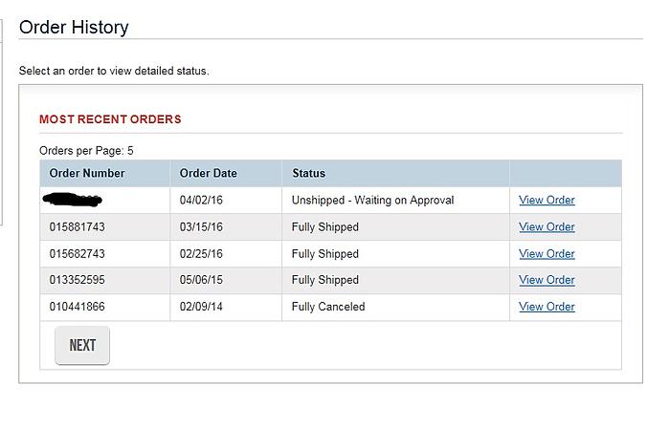Click order number 010441866
This screenshot has width=670, height=428.
click(x=78, y=307)
